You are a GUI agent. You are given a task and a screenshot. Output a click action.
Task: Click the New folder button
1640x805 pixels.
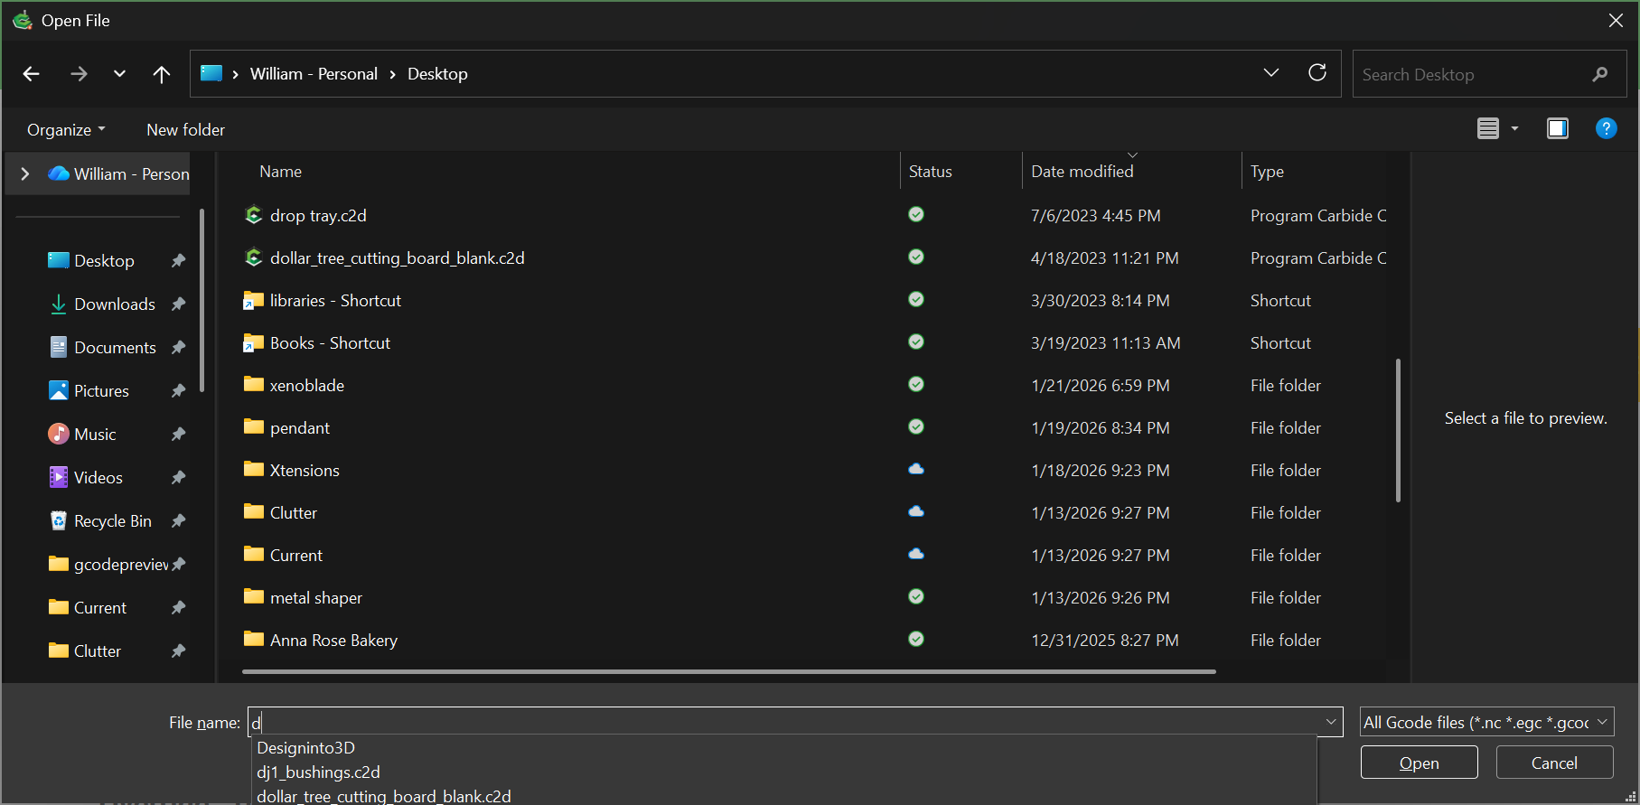coord(185,130)
